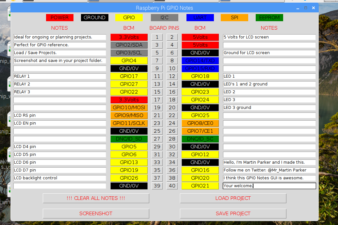This screenshot has width=338, height=225.
Task: Click the yellow GPIO4 pin label
Action: point(129,61)
